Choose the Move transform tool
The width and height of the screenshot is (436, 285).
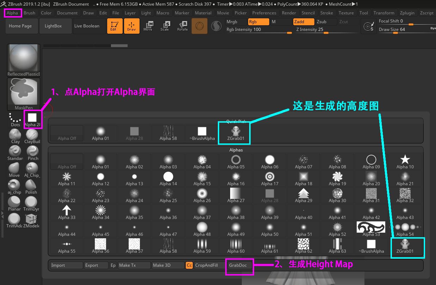pyautogui.click(x=148, y=26)
